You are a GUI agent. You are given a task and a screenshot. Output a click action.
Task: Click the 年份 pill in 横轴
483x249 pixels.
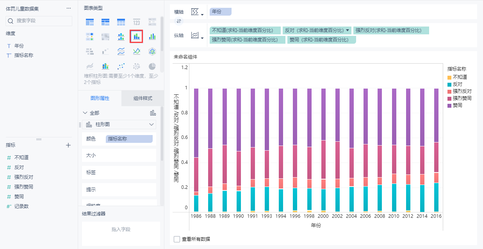(x=221, y=12)
